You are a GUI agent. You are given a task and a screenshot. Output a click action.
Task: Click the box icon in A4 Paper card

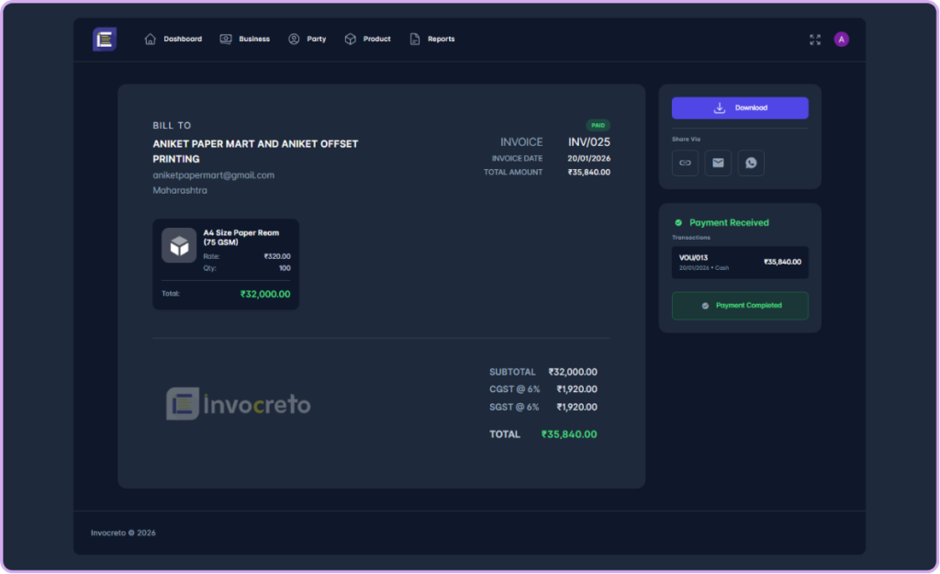179,245
